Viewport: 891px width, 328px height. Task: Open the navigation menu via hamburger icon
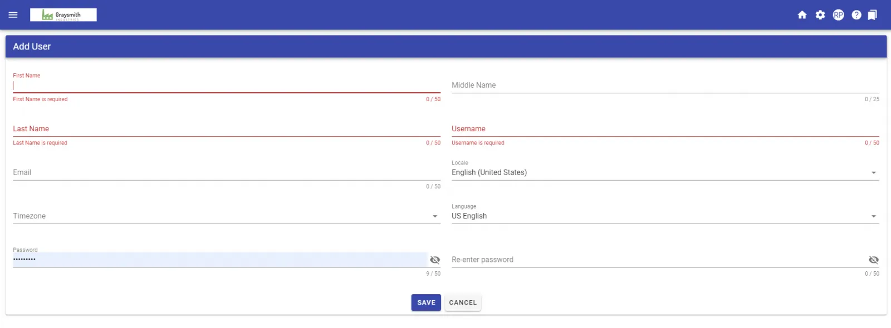coord(13,15)
